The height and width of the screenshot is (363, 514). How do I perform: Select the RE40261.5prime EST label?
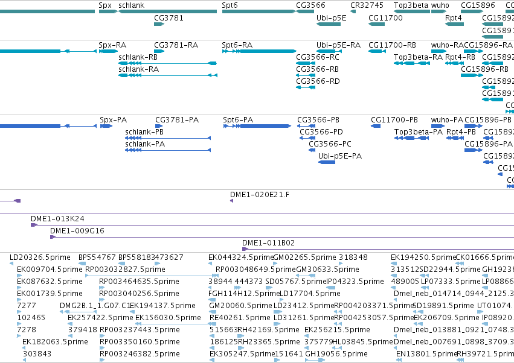[x=240, y=318]
